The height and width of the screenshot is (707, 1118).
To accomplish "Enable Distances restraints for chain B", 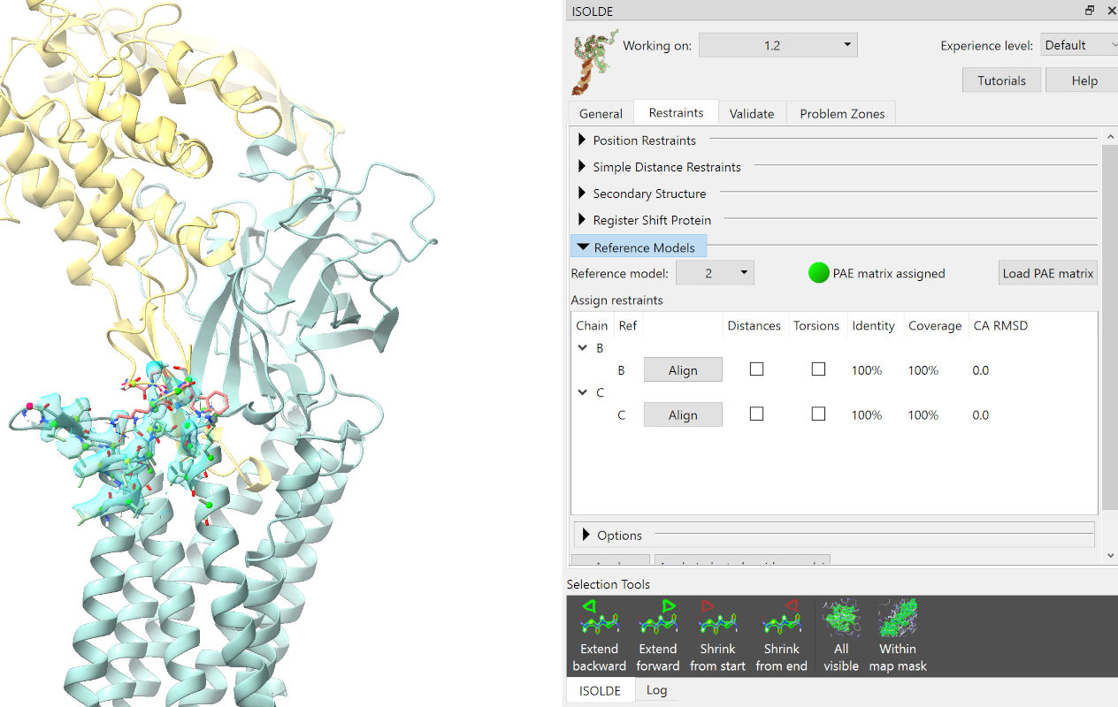I will coord(756,369).
